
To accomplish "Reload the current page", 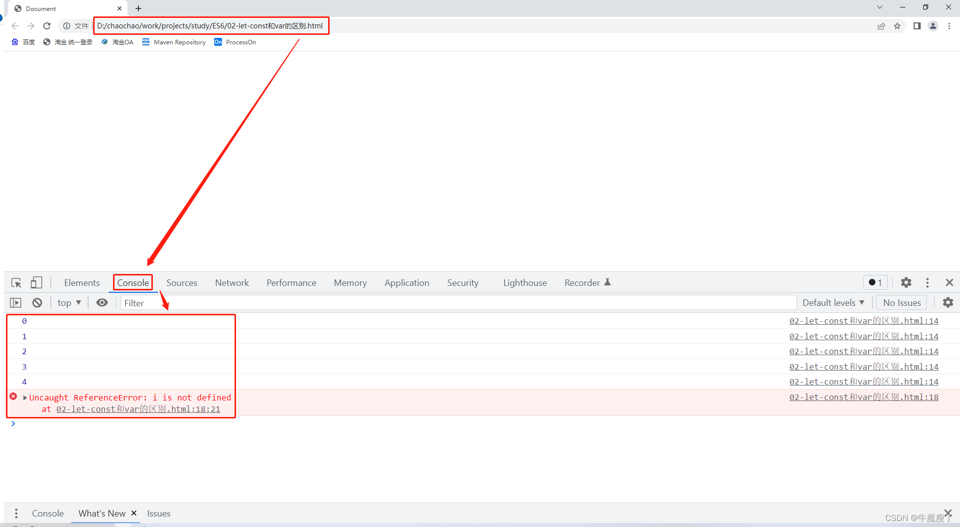I will [x=47, y=26].
